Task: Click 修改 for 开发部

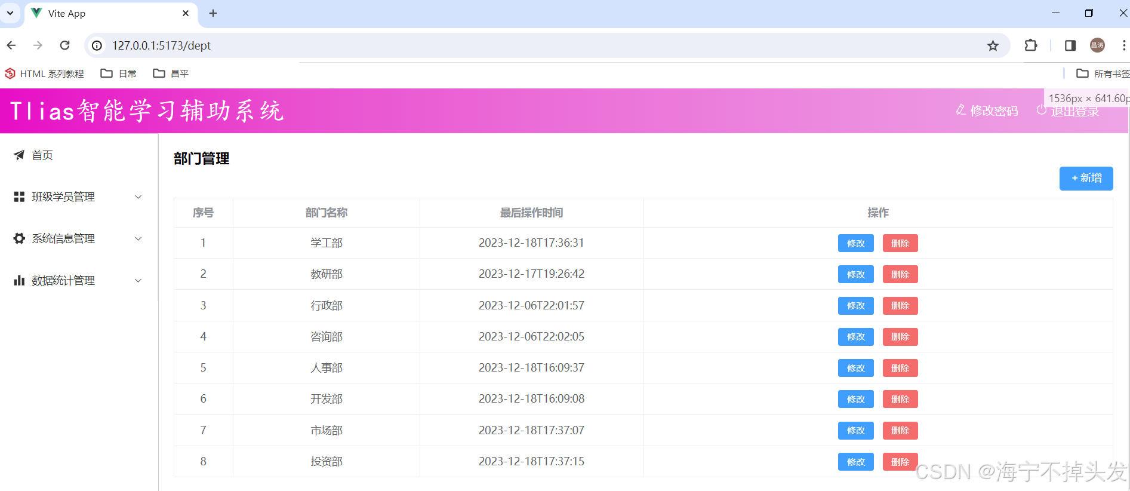Action: (x=856, y=399)
